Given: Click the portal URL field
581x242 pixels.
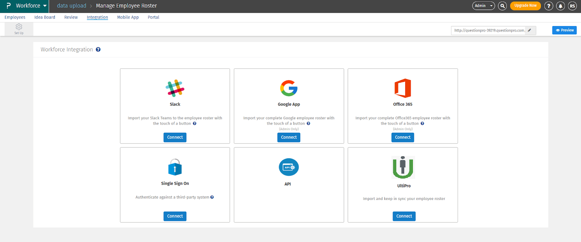Looking at the screenshot, I should (x=489, y=30).
